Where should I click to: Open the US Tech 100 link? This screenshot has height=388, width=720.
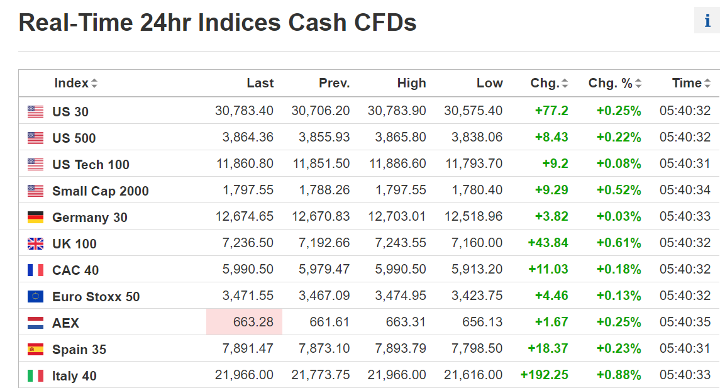click(x=91, y=164)
